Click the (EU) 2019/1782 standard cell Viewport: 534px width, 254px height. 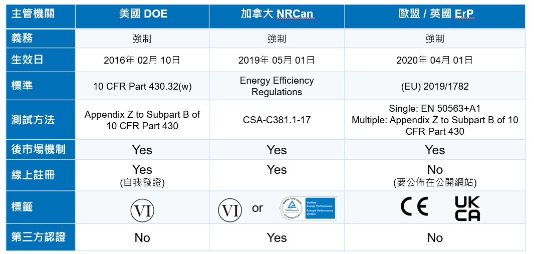tap(435, 86)
